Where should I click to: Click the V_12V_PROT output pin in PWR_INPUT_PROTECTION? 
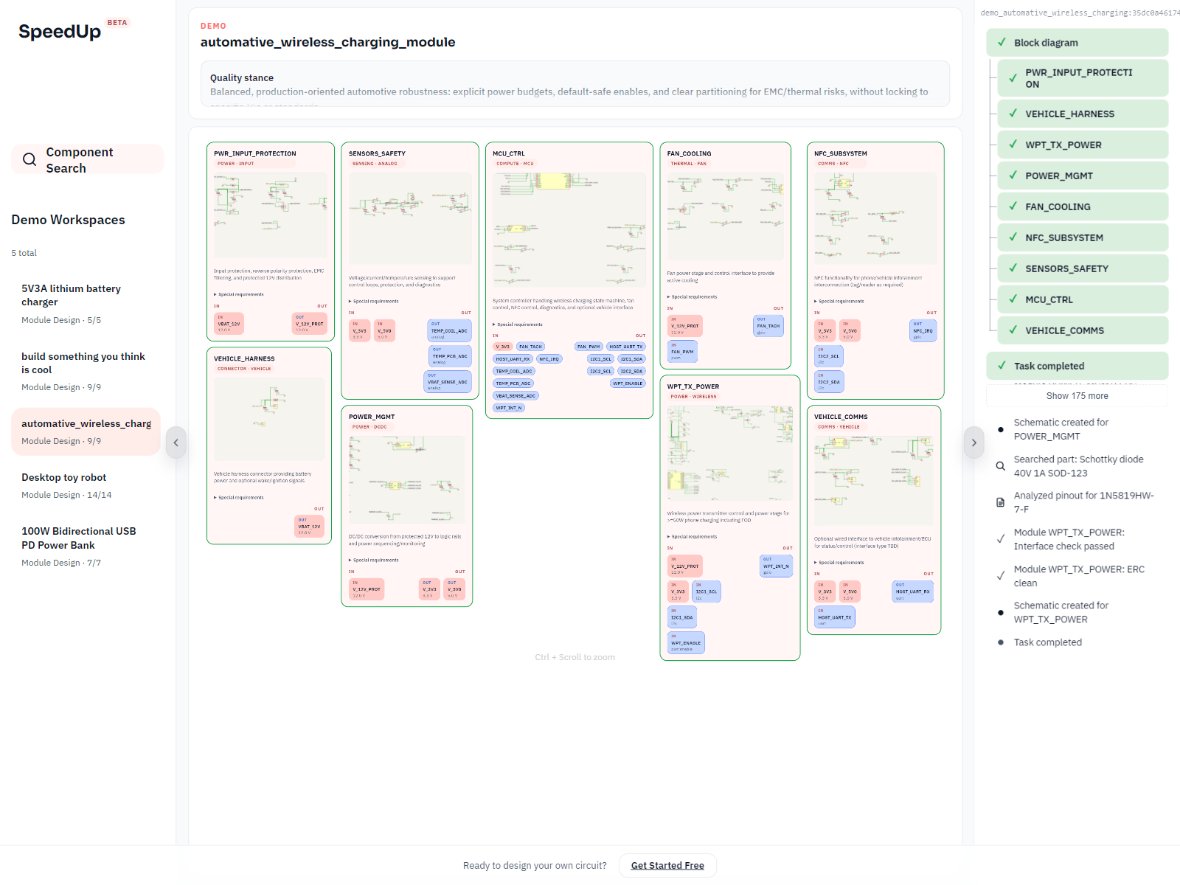[310, 324]
